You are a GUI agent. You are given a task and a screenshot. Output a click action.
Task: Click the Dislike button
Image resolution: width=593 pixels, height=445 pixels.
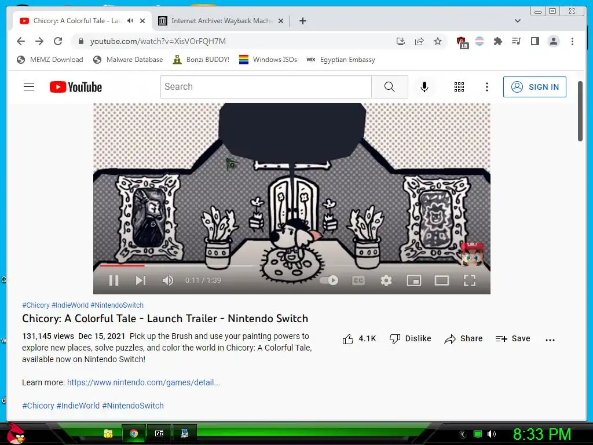411,338
